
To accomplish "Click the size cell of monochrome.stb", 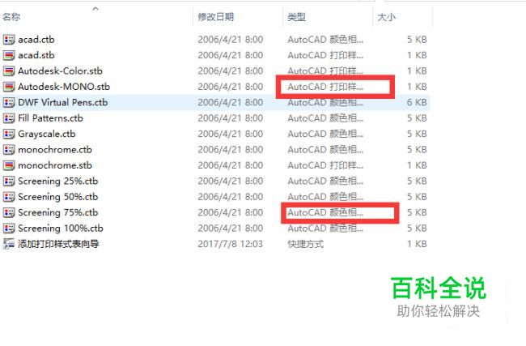I will point(417,165).
